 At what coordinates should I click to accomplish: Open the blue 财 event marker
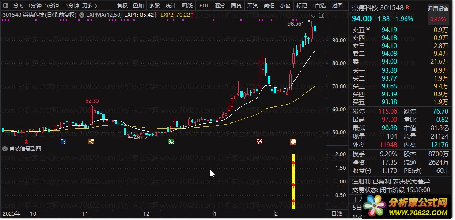(63, 142)
